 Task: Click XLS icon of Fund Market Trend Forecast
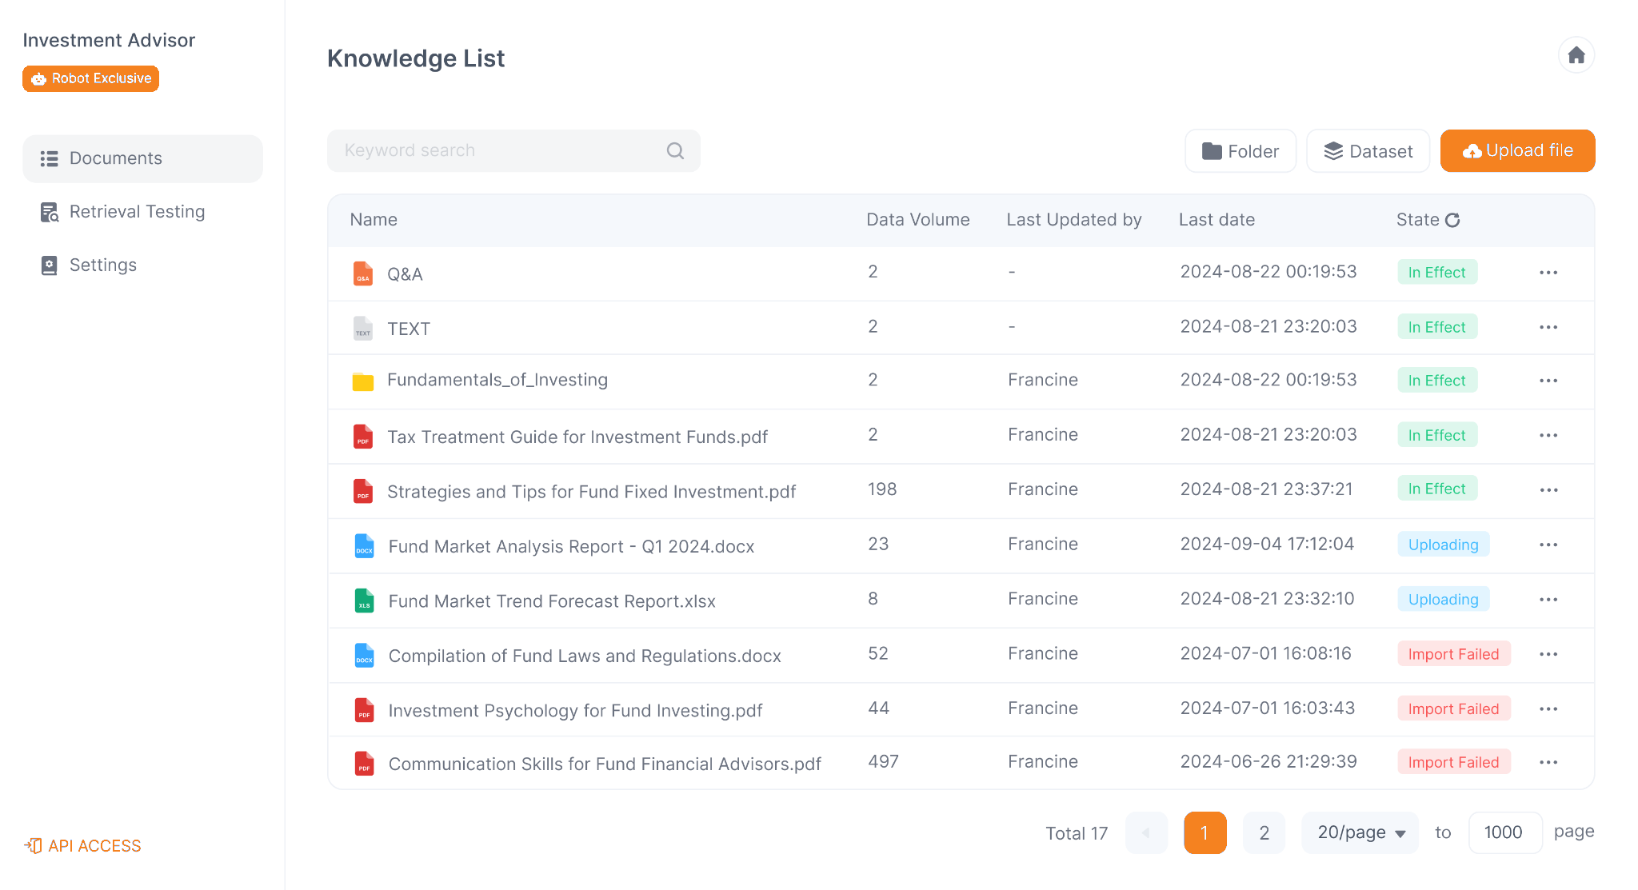click(364, 601)
